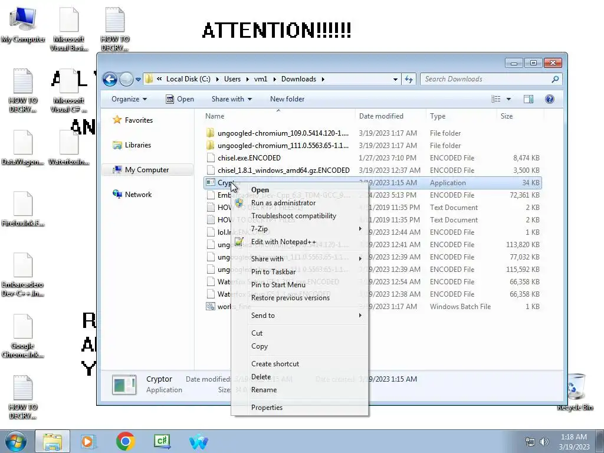Select Pin to Taskbar
The height and width of the screenshot is (453, 604).
tap(300, 271)
